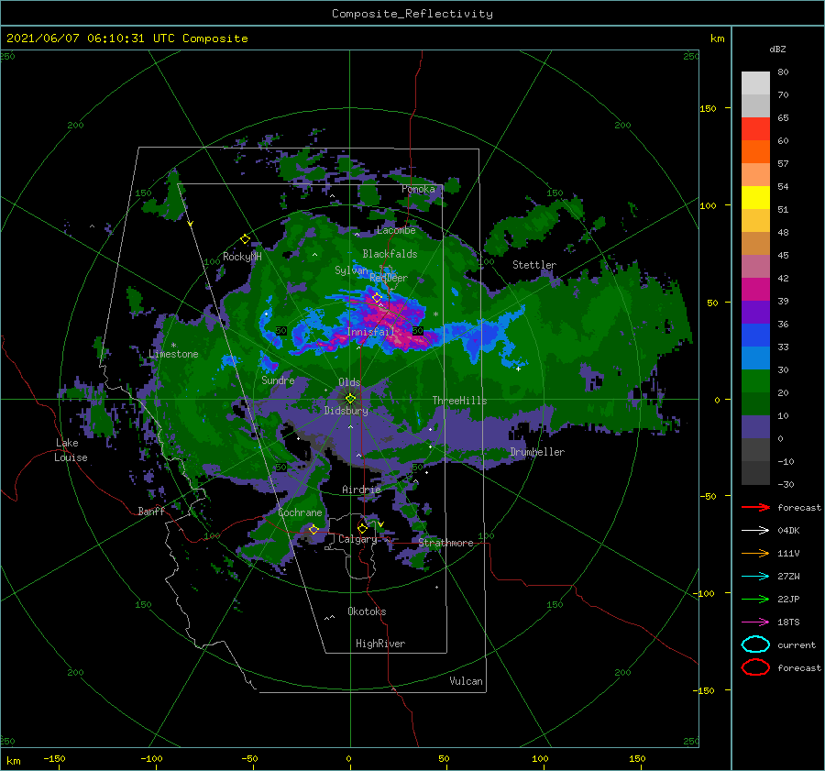Click the yellow arrow marker right of Calgary marker
This screenshot has width=825, height=771.
tap(380, 524)
